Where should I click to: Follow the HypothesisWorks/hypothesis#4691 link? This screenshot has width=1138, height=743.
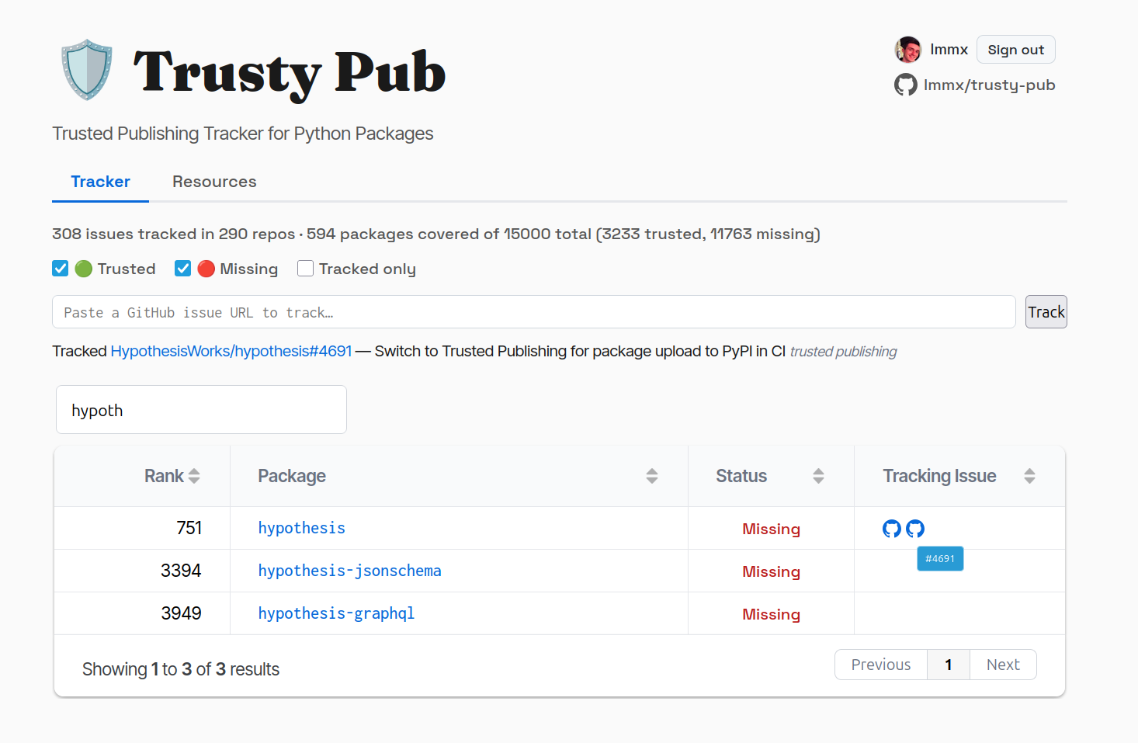[231, 351]
